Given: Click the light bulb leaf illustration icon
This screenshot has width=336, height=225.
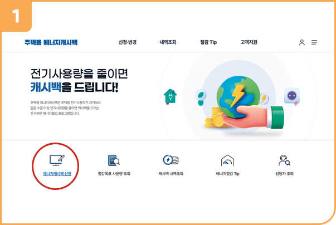Looking at the screenshot, I should click(x=201, y=97).
